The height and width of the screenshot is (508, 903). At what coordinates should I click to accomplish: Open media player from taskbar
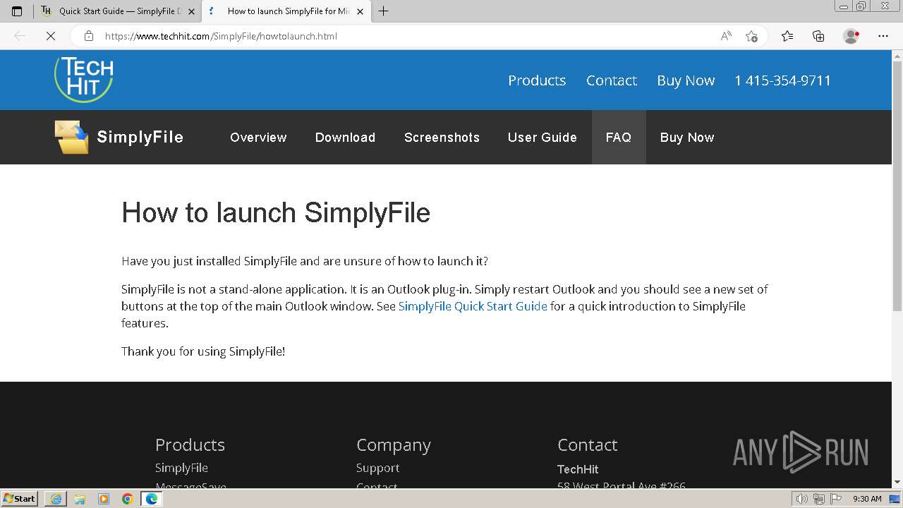104,499
